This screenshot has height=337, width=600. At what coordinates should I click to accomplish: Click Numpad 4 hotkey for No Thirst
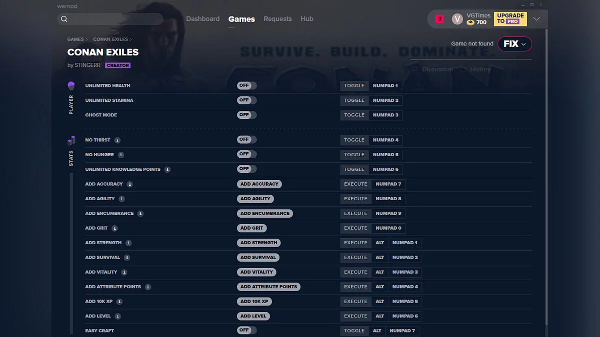[x=385, y=140]
